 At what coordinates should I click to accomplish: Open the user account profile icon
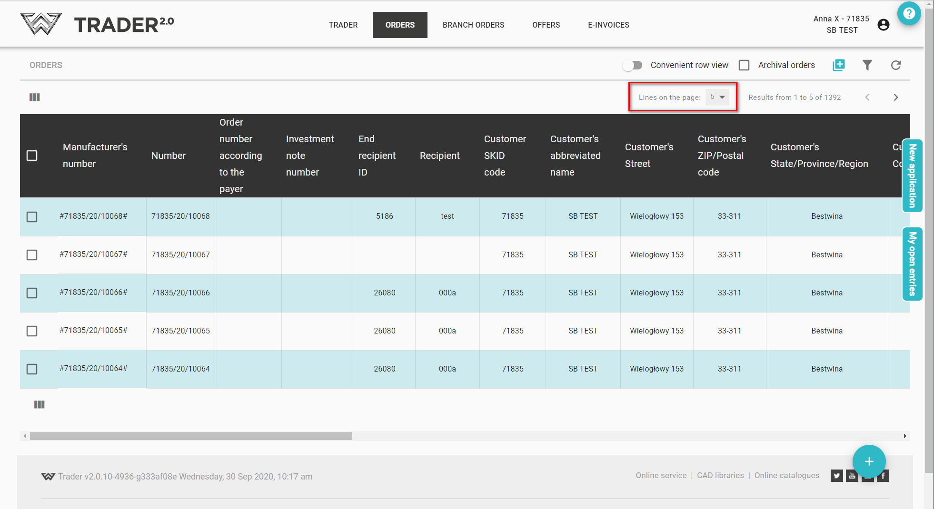pyautogui.click(x=883, y=25)
